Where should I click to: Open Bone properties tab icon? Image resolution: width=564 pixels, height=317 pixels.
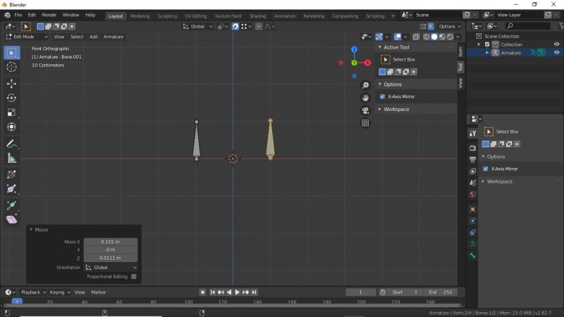pyautogui.click(x=472, y=256)
